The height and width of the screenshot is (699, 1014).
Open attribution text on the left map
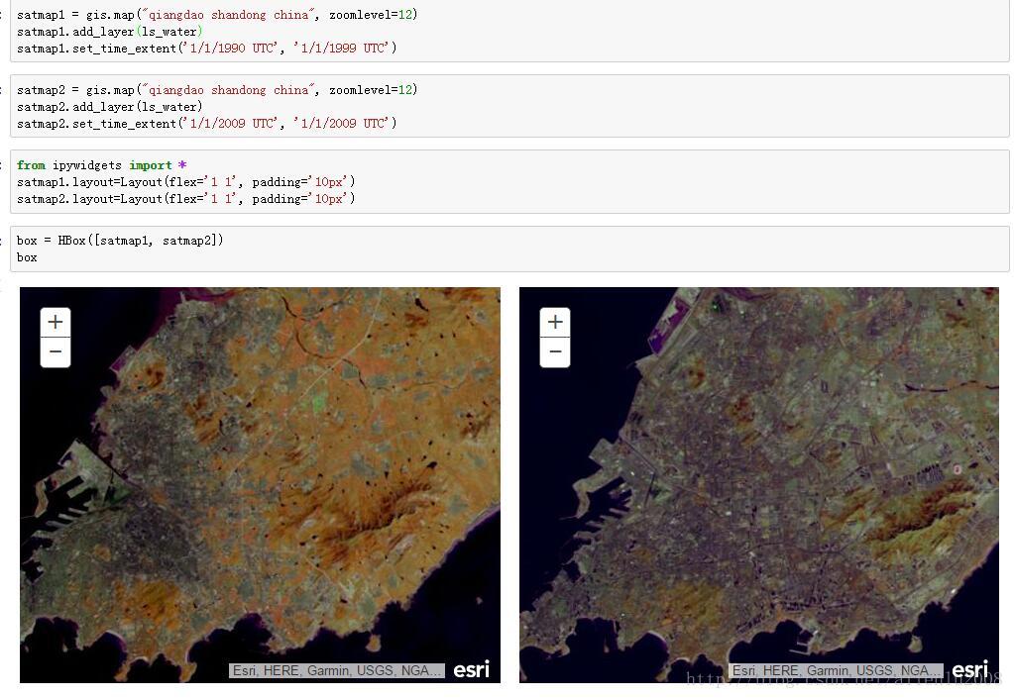[337, 670]
